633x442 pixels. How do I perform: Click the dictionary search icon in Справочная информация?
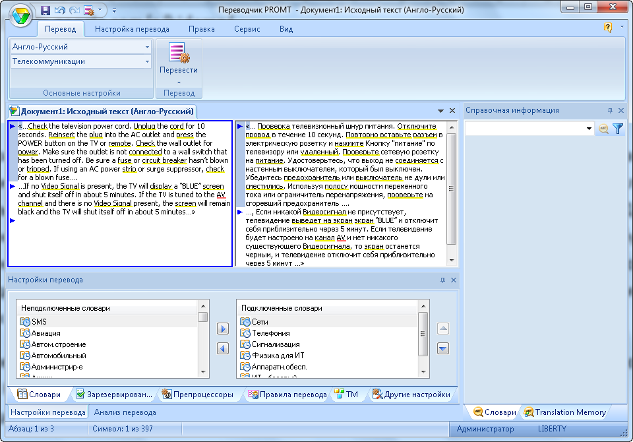[603, 129]
